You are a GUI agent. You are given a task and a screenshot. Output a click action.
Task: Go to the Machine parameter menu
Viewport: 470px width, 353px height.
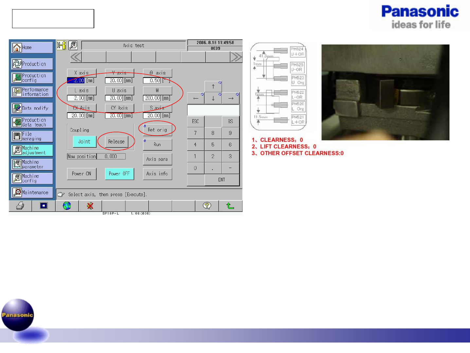pos(32,164)
